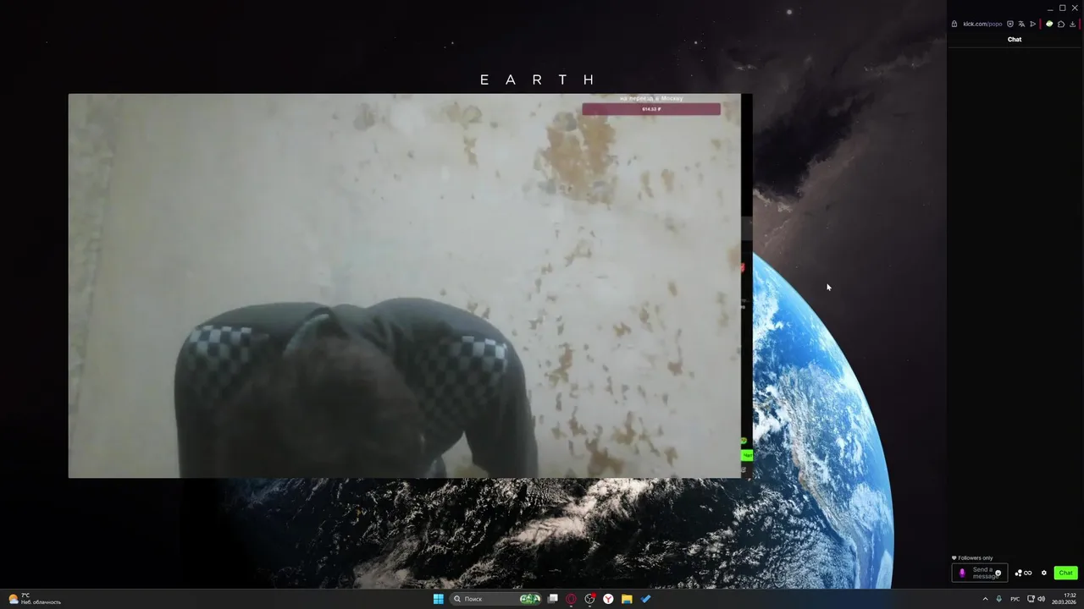The width and height of the screenshot is (1084, 609).
Task: Click the site lock icon in address bar
Action: [954, 24]
